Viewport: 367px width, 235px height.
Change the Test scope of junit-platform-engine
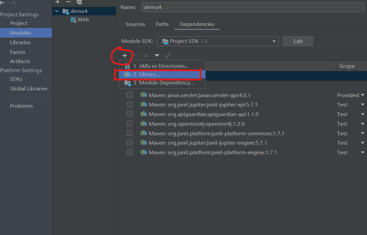(x=362, y=152)
